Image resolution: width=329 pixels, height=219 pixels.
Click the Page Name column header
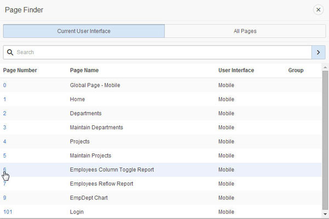tap(84, 71)
